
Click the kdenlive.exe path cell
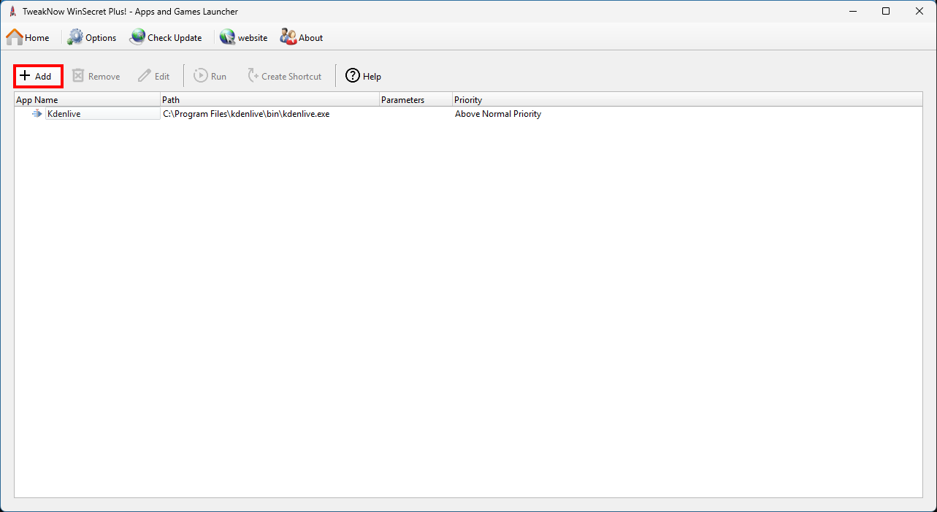(x=246, y=114)
